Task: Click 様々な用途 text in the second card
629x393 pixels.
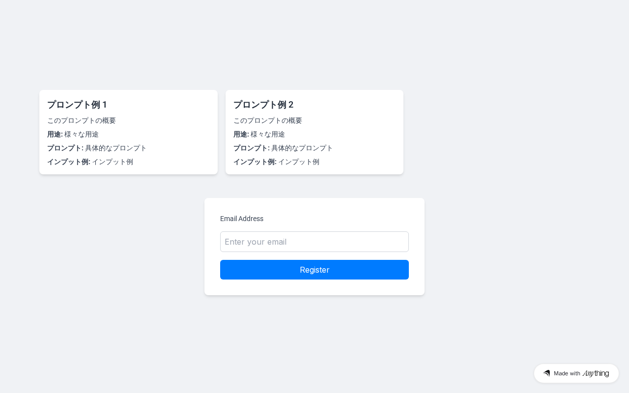Action: [x=268, y=134]
